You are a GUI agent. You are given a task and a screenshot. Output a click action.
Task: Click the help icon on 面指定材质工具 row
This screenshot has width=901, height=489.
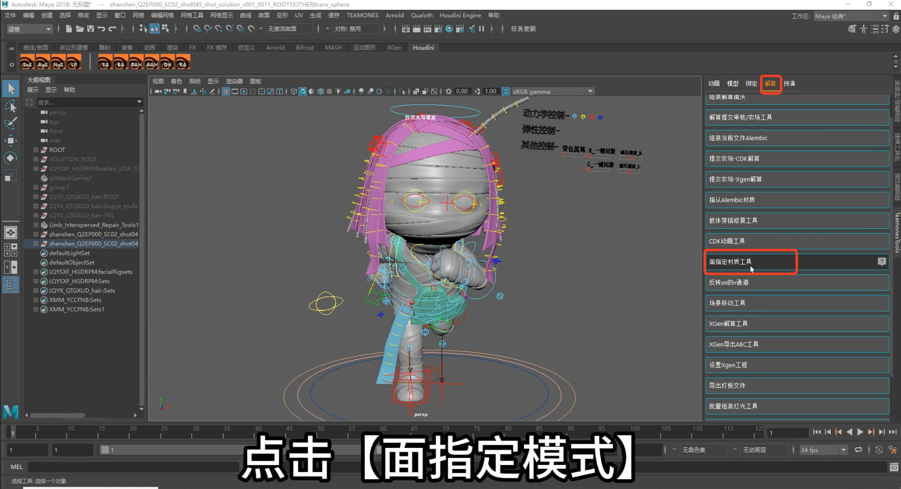pos(882,262)
